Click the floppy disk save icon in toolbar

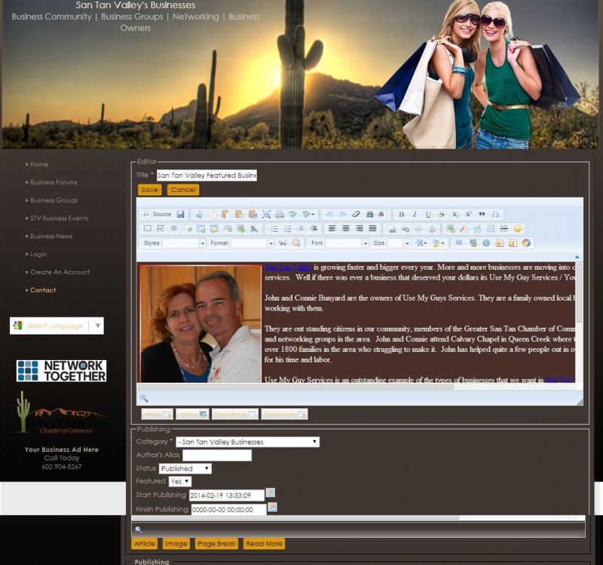(x=180, y=215)
